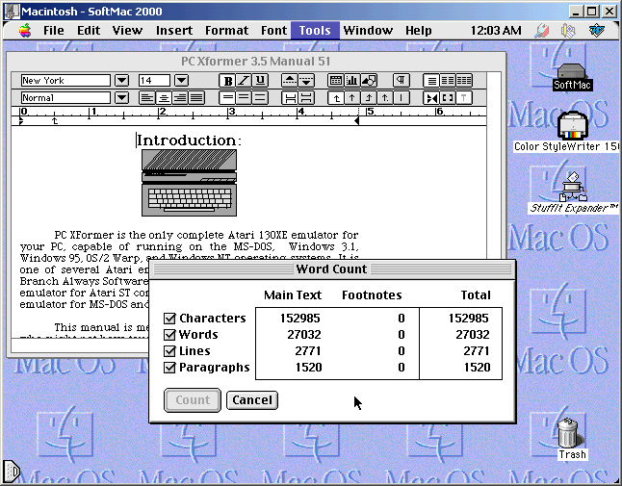Viewport: 622px width, 486px height.
Task: Switch ruler to indent scale
Action: (x=431, y=97)
